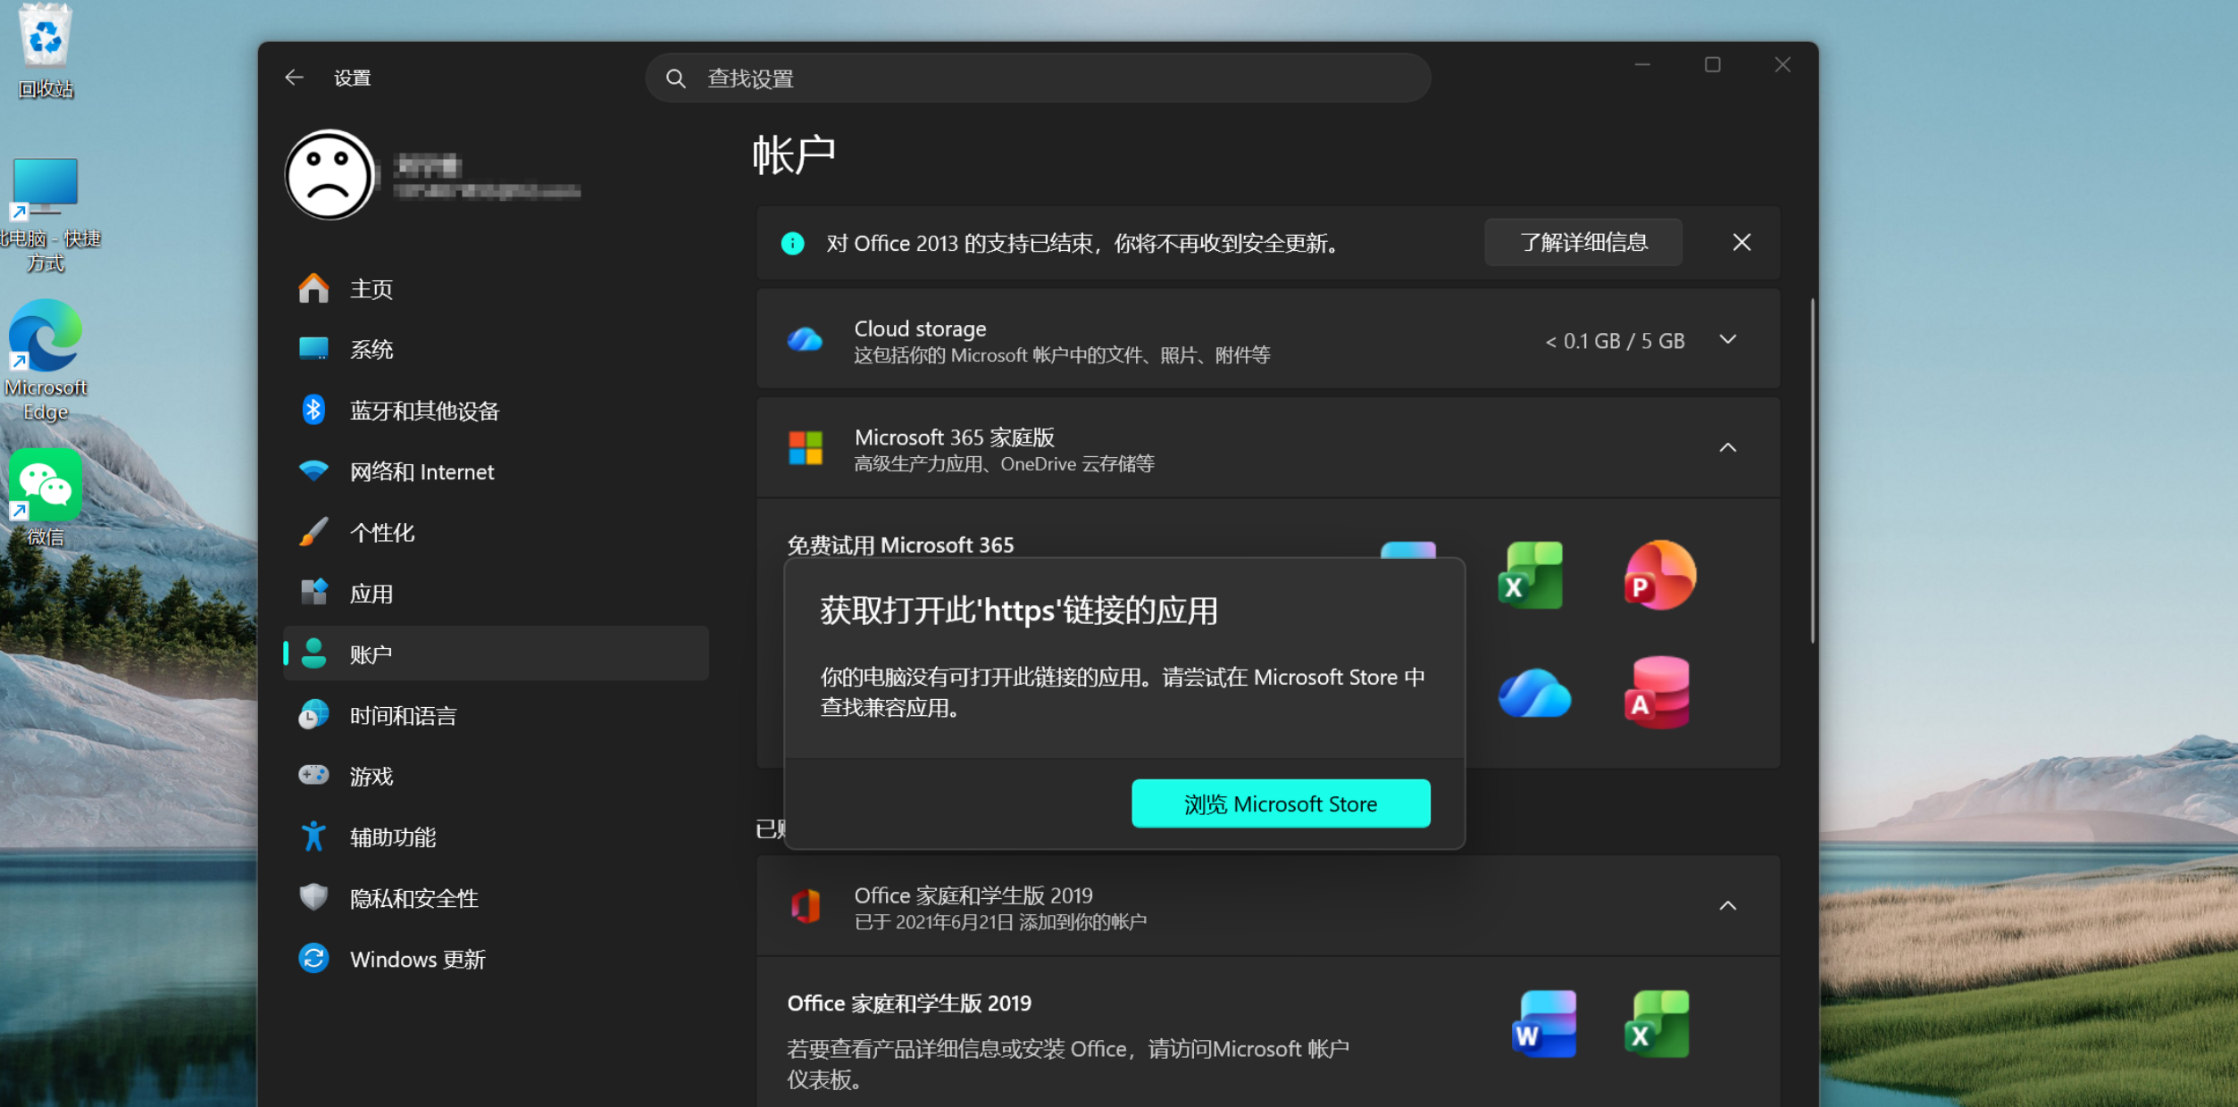Open 网络和 Internet settings

point(496,471)
